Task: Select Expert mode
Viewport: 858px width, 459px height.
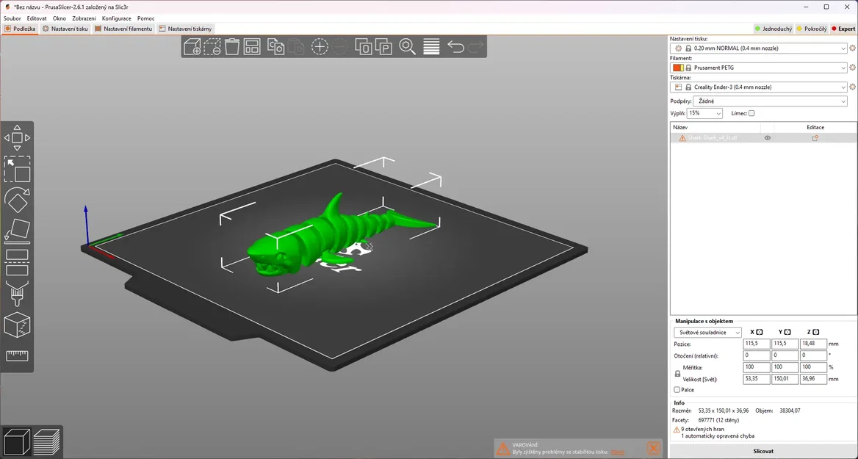Action: [x=843, y=29]
